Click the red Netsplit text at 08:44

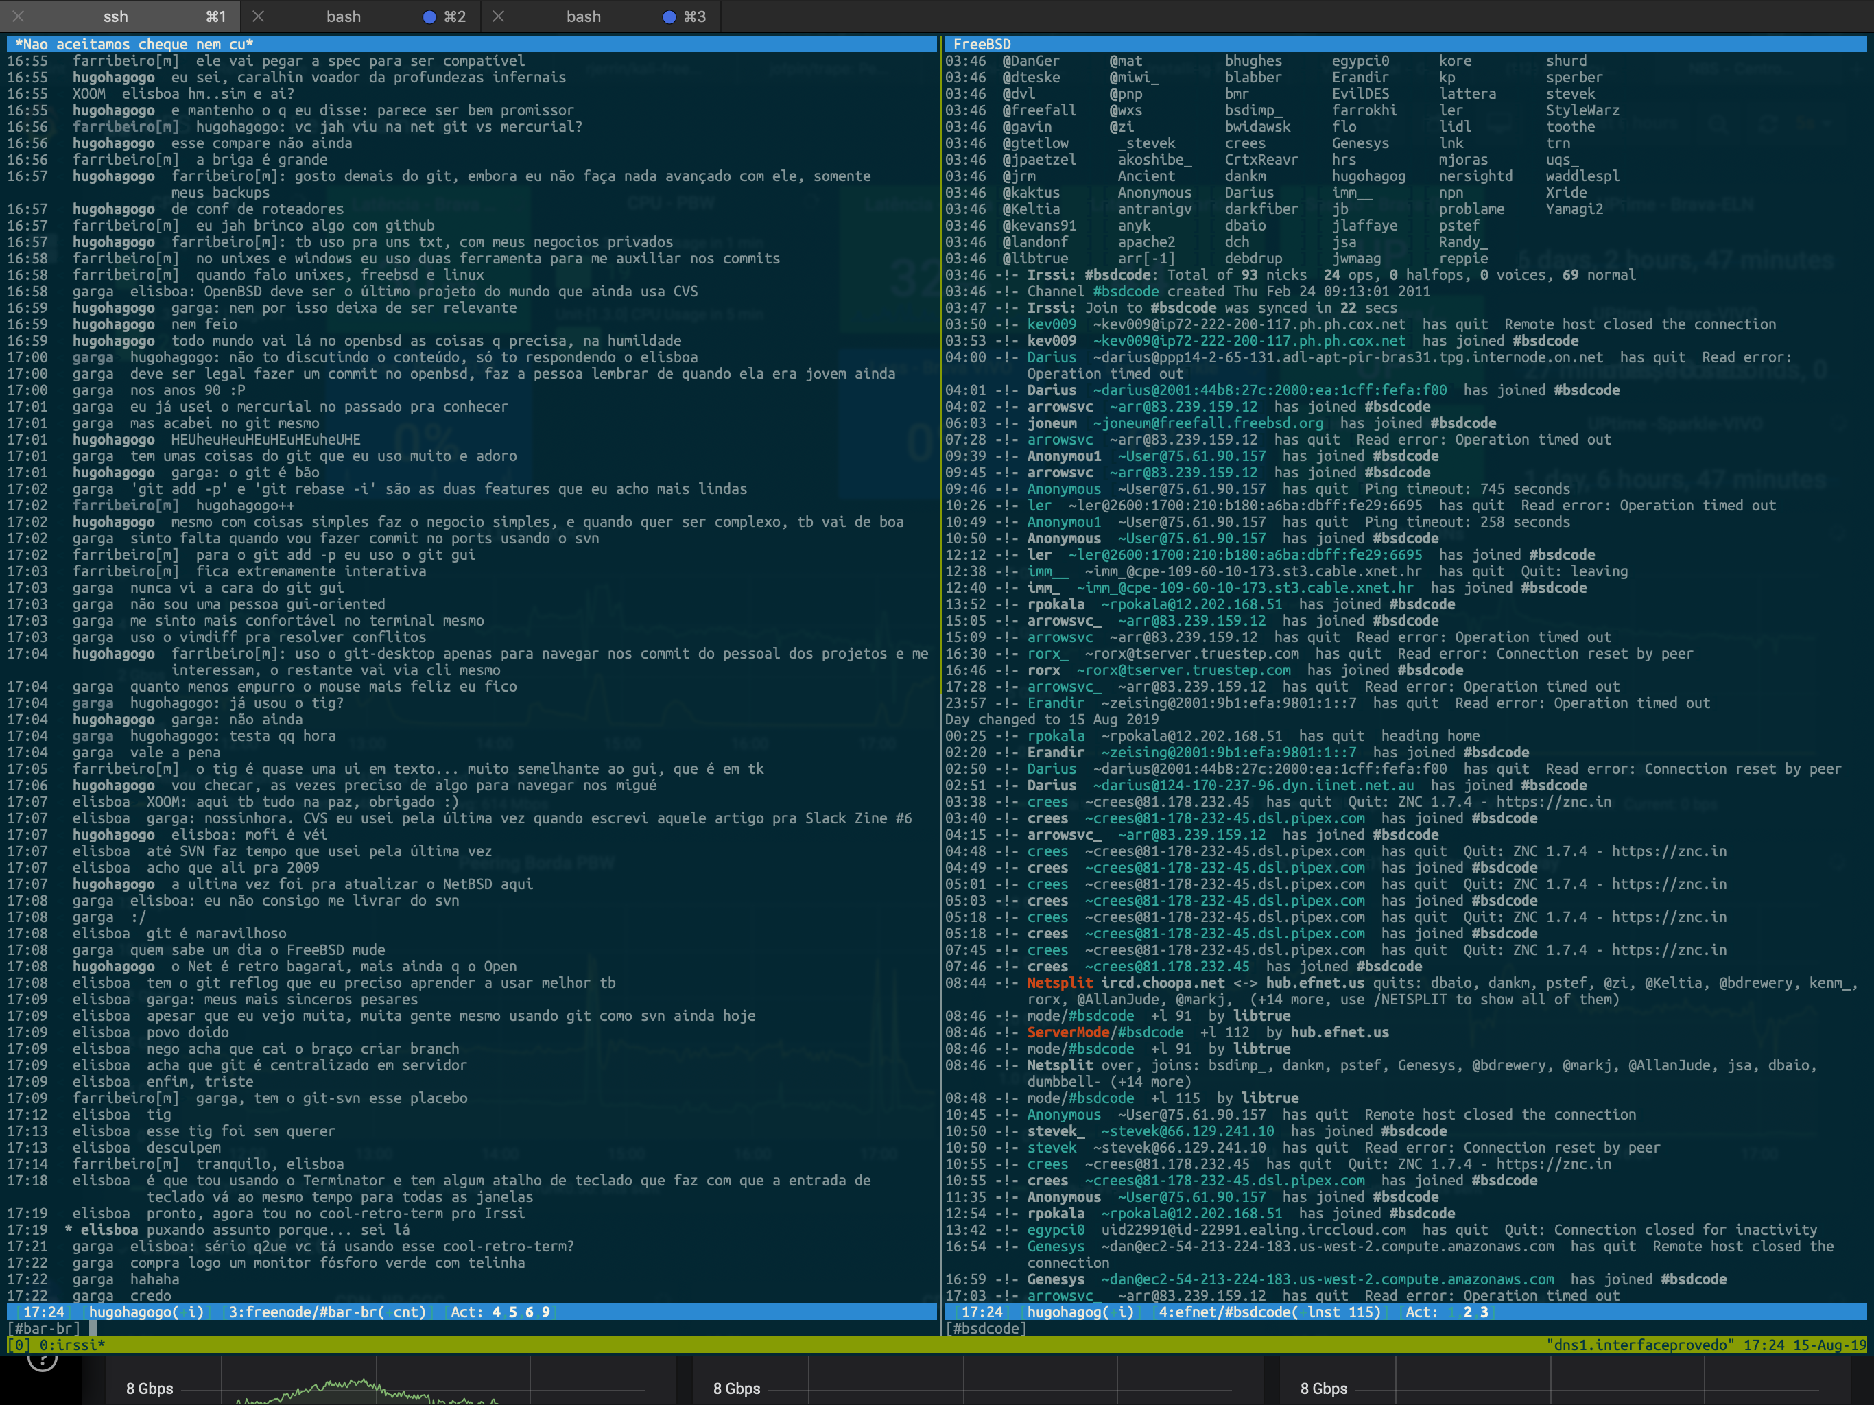tap(1060, 983)
